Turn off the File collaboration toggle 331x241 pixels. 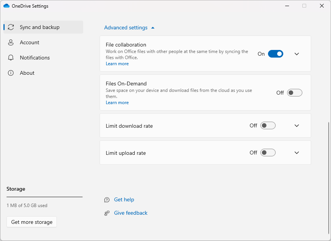click(276, 54)
